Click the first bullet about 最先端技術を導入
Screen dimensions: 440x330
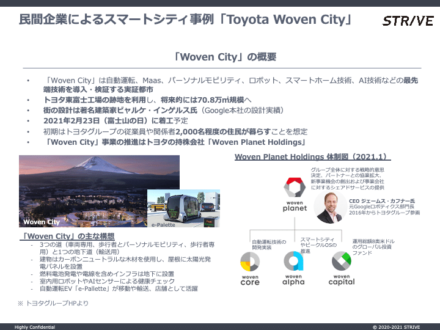(230, 85)
